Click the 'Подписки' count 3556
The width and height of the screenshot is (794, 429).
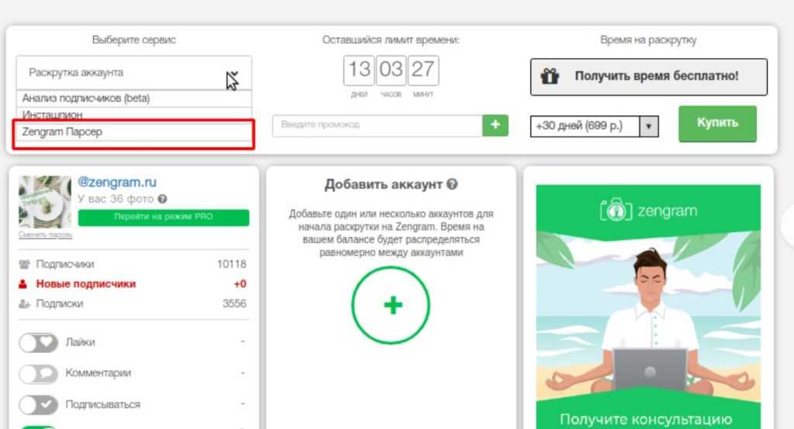tap(234, 304)
